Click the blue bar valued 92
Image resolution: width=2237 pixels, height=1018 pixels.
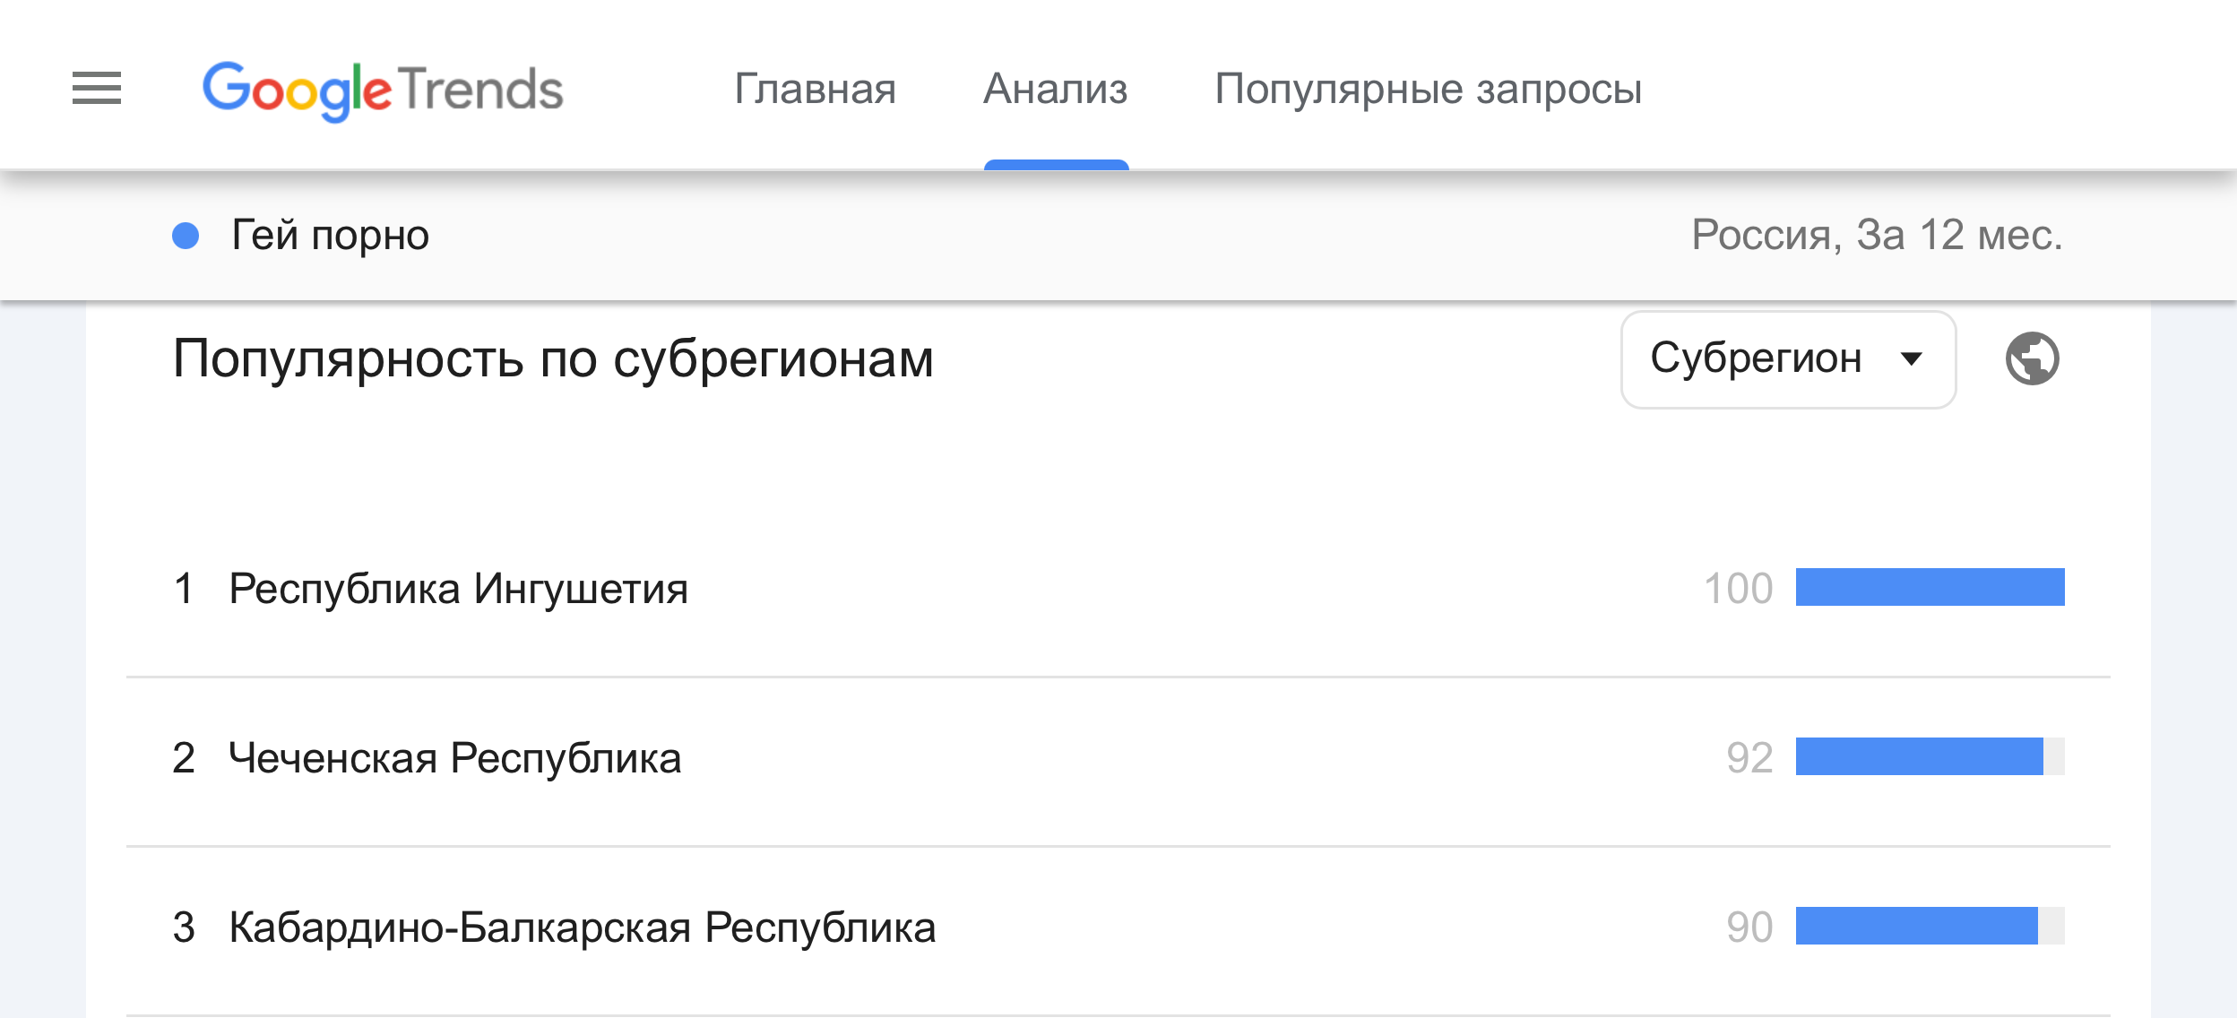click(x=1919, y=756)
